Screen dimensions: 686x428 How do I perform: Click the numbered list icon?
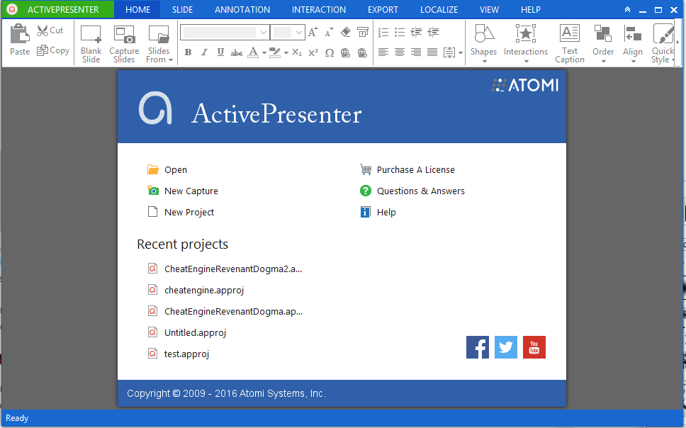[x=383, y=32]
